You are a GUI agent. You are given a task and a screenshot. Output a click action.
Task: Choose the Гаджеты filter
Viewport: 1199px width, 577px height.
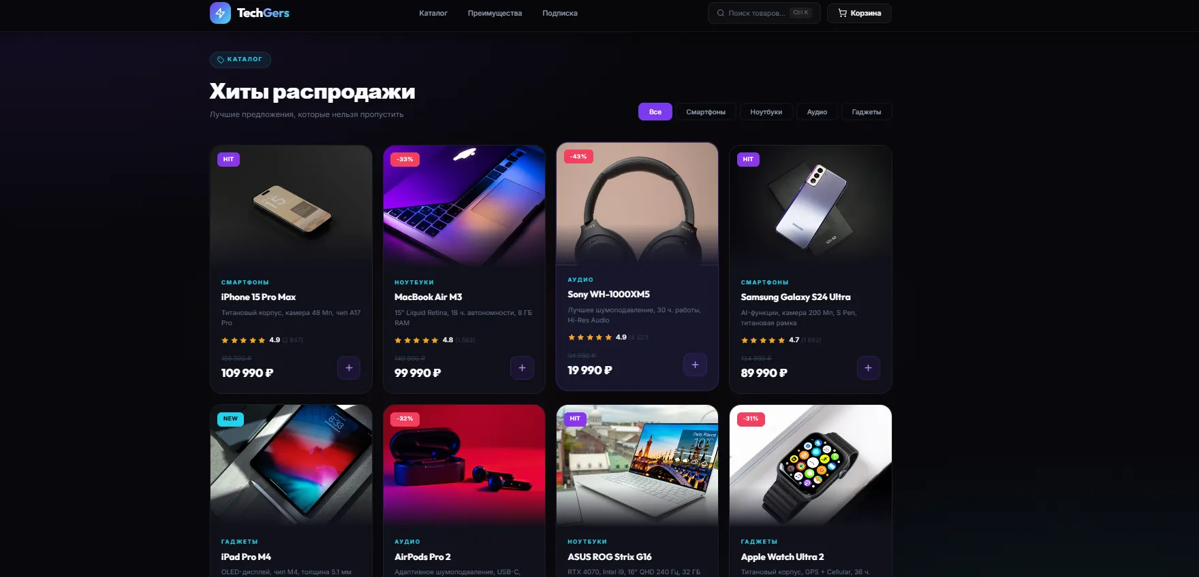866,112
